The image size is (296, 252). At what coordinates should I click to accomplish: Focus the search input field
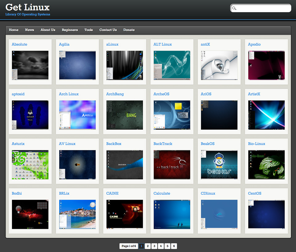pos(261,8)
